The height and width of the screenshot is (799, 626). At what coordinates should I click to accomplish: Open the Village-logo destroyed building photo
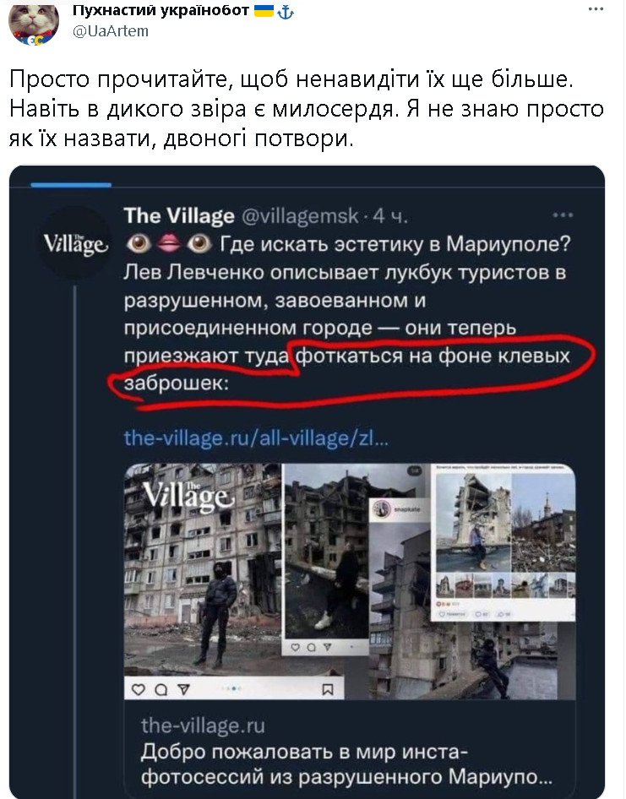[x=203, y=573]
